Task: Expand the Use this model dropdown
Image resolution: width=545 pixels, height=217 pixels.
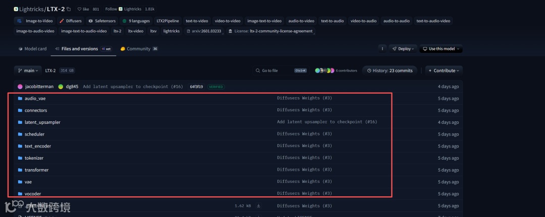Action: [x=441, y=49]
